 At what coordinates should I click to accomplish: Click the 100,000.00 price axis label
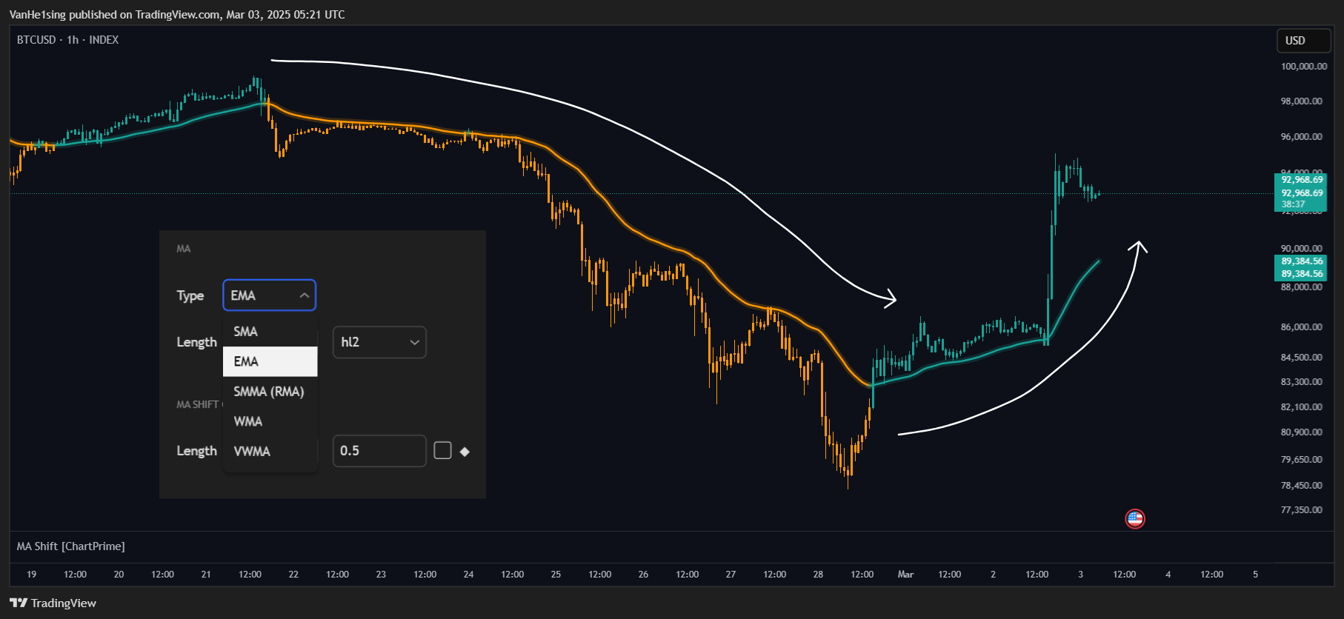point(1303,67)
